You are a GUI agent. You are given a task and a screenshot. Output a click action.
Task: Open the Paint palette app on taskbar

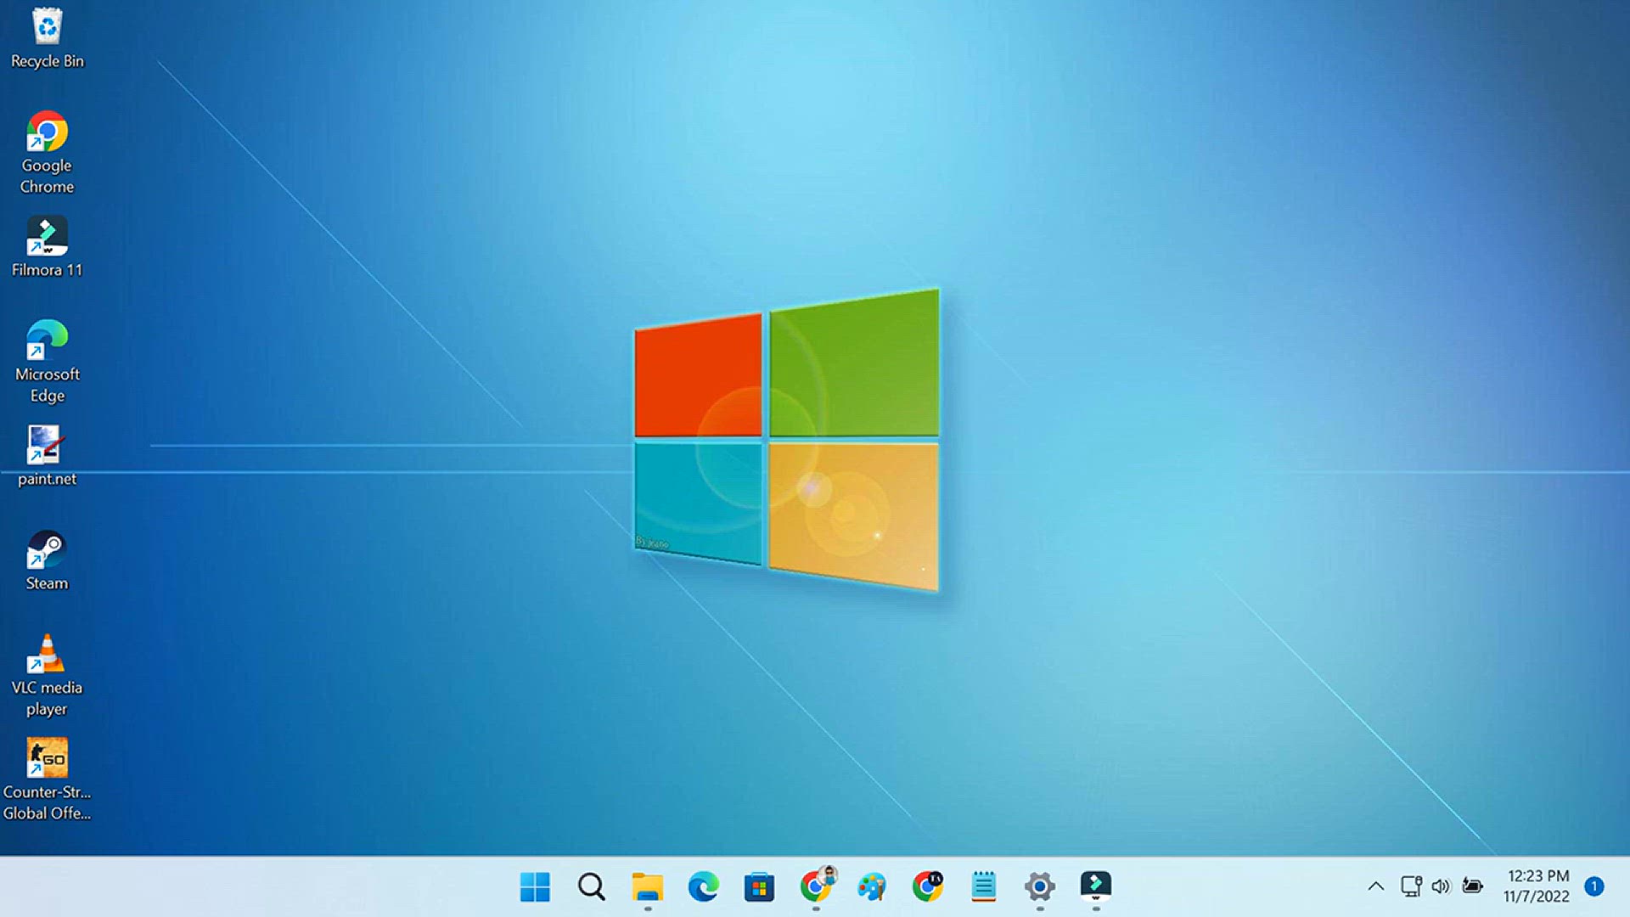click(x=871, y=887)
